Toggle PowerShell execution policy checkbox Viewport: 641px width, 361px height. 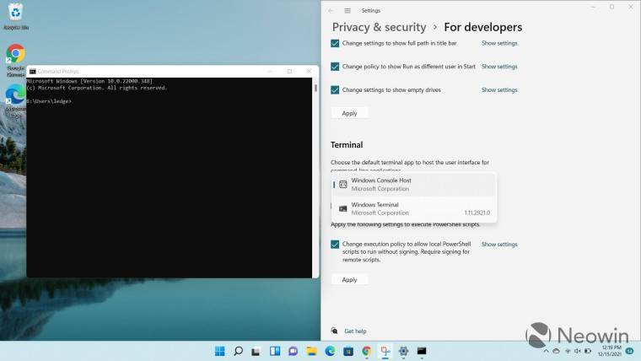coord(335,245)
